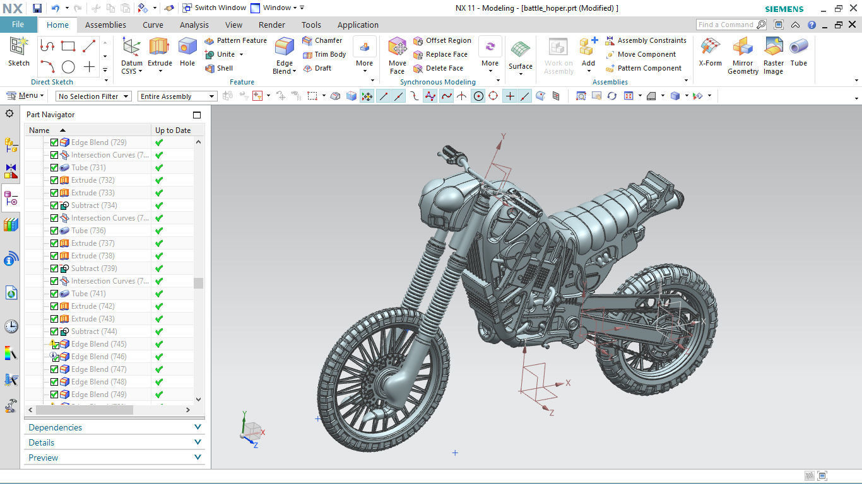The width and height of the screenshot is (862, 484).
Task: Uncheck the Extrude (732) feature checkbox
Action: 54,180
